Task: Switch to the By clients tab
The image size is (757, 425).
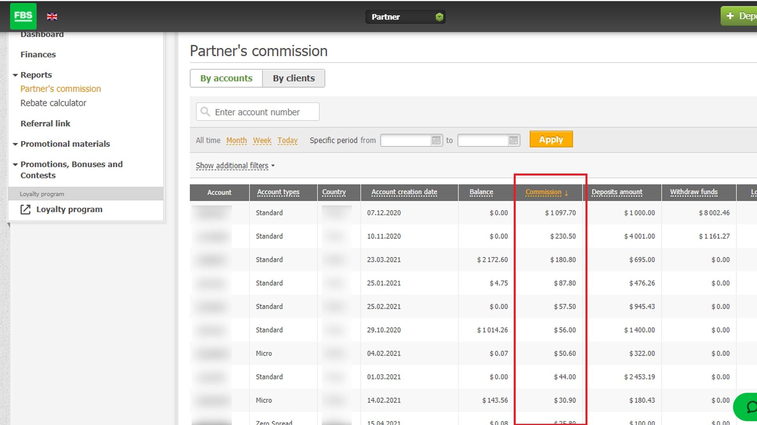Action: [294, 78]
